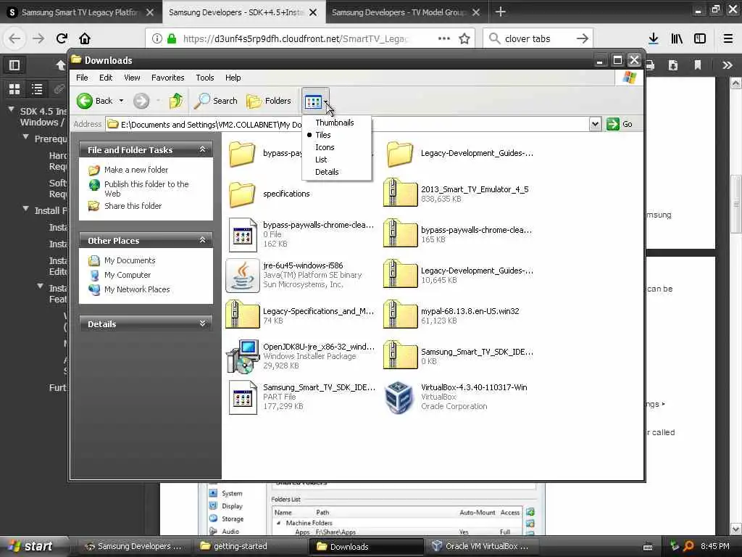
Task: Select the 2013_Smart_TV_Emulator_4_5 zip icon
Action: coord(400,193)
